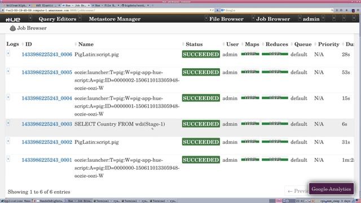
Task: Click SUCCEEDED status of job _0001
Action: click(201, 160)
